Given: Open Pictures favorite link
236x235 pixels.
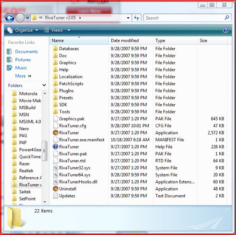Looking at the screenshot, I should coord(23,60).
